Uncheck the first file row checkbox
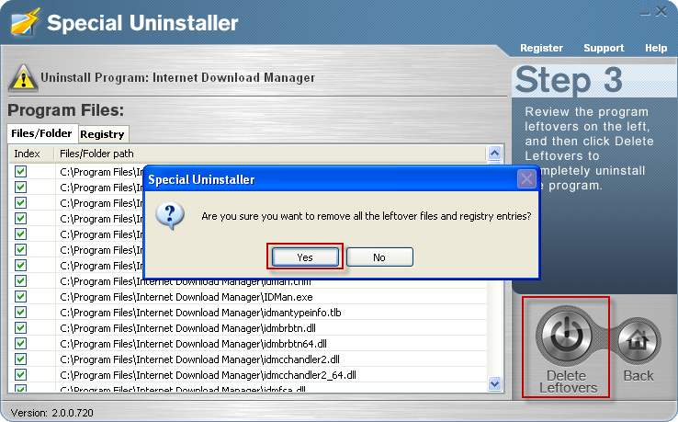 20,171
